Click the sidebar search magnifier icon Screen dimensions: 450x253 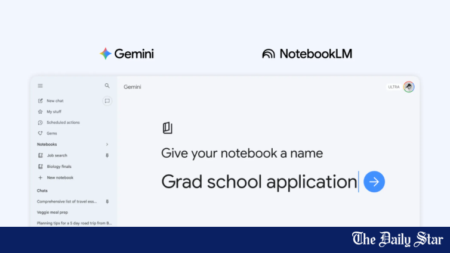pyautogui.click(x=107, y=86)
